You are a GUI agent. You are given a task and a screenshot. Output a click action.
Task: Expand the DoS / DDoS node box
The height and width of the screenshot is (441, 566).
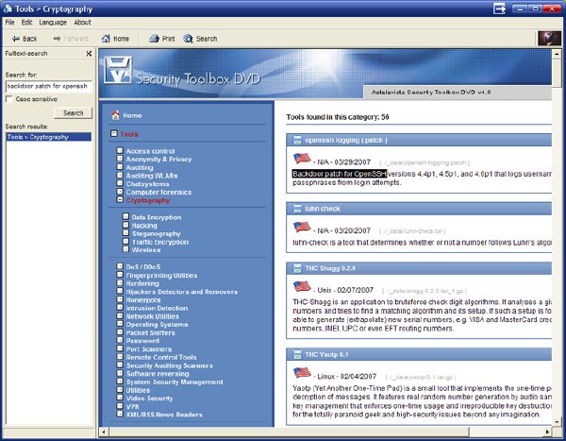(120, 266)
